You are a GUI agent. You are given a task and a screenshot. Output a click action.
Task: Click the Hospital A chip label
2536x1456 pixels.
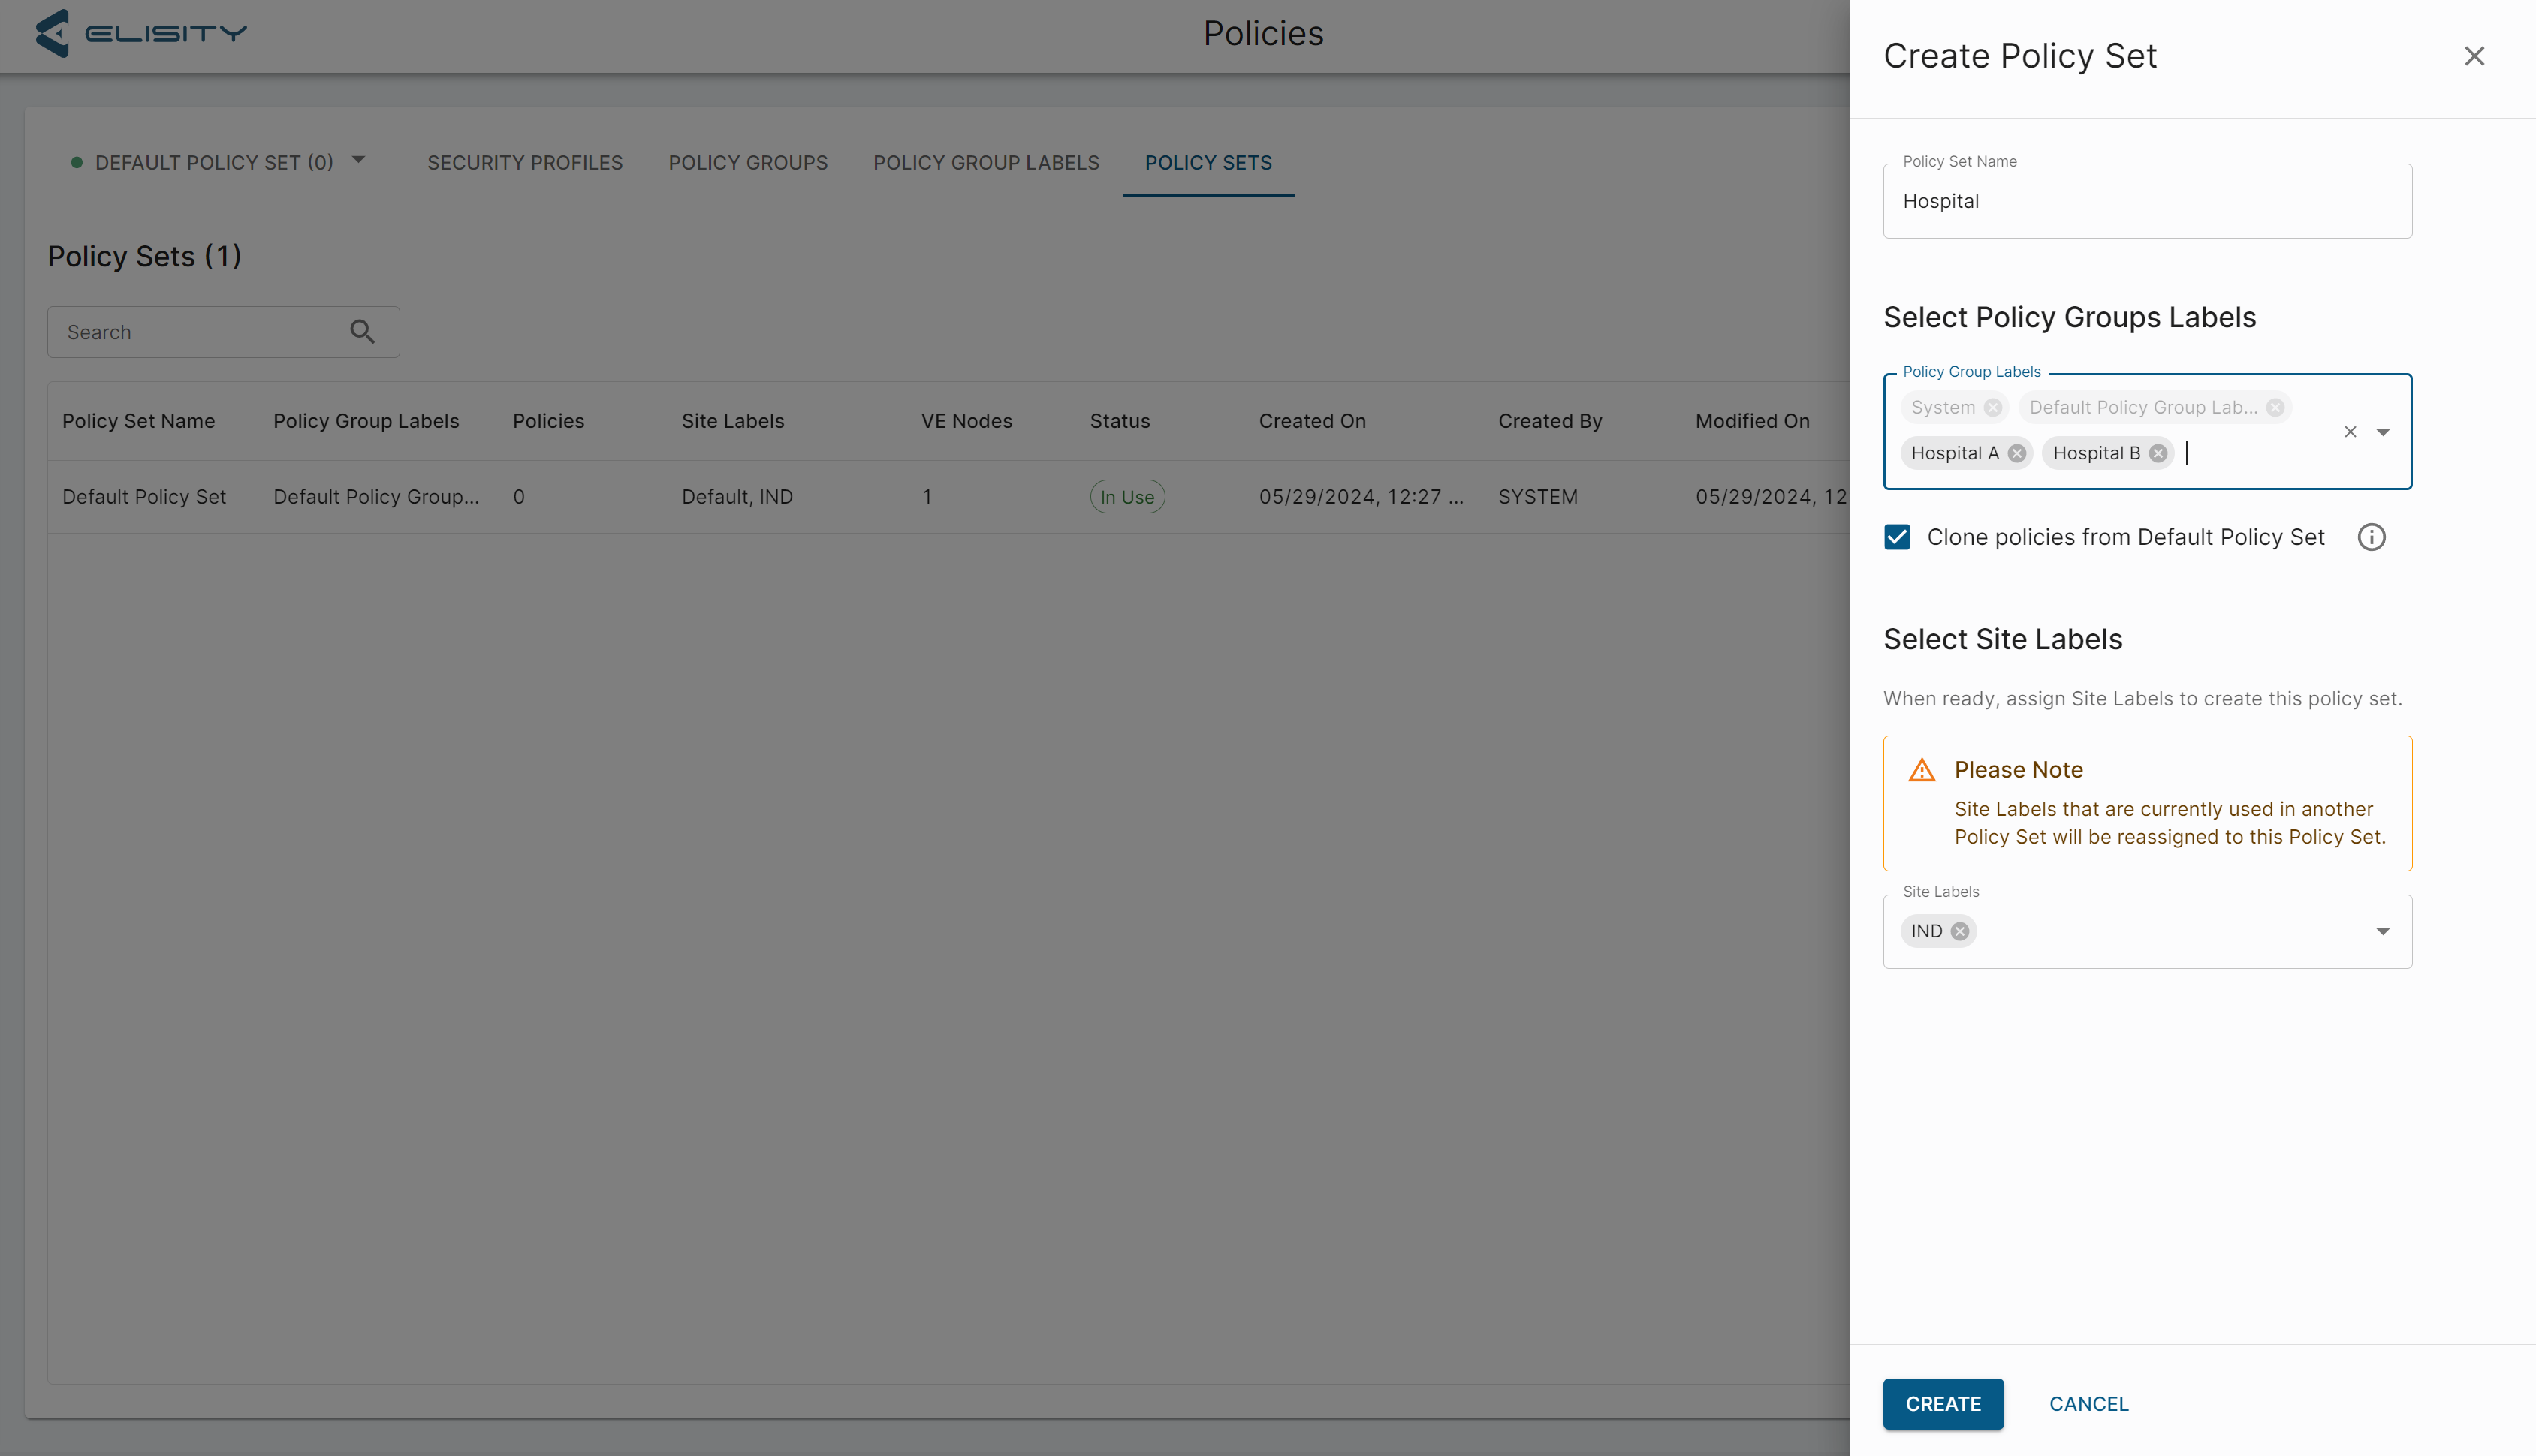coord(1955,453)
